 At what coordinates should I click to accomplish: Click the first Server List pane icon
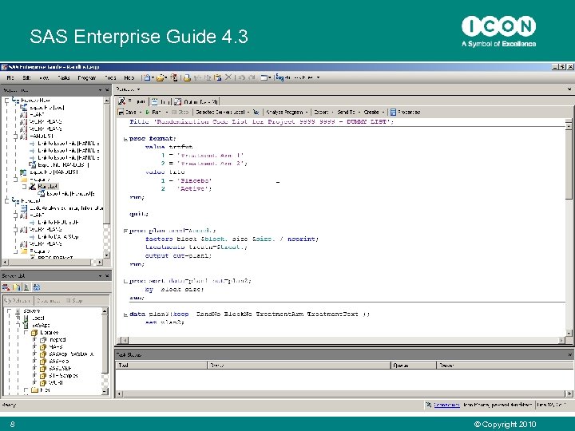6,287
